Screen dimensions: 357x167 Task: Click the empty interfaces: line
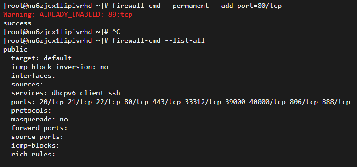coord(33,75)
